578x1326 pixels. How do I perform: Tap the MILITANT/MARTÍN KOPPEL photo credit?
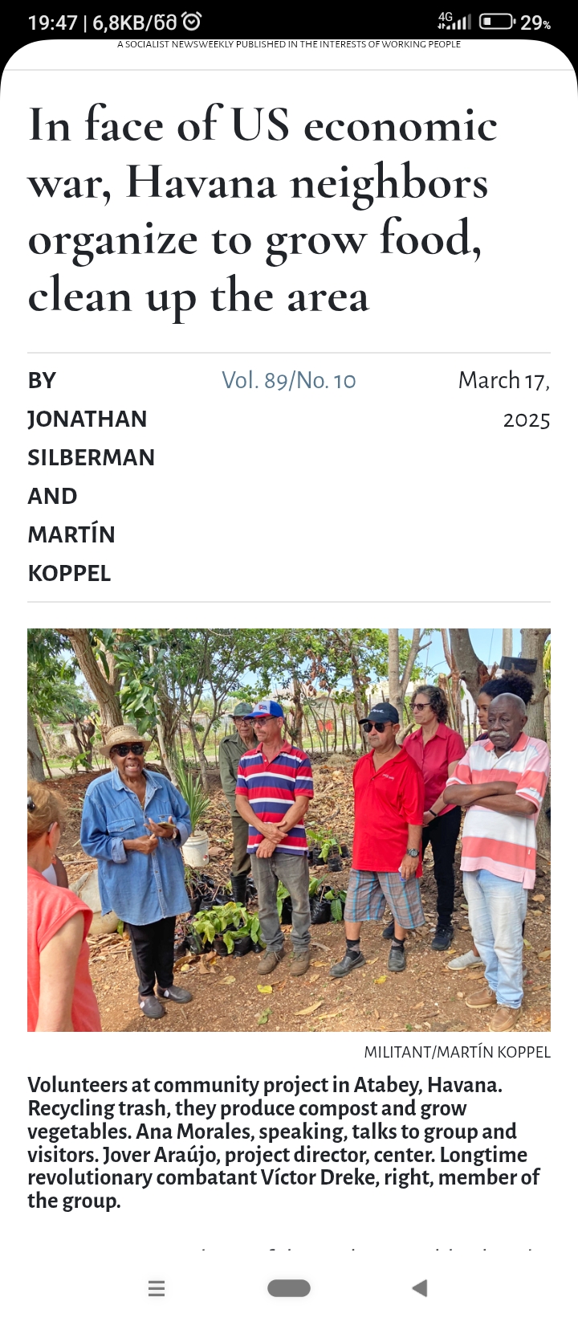pos(457,1052)
